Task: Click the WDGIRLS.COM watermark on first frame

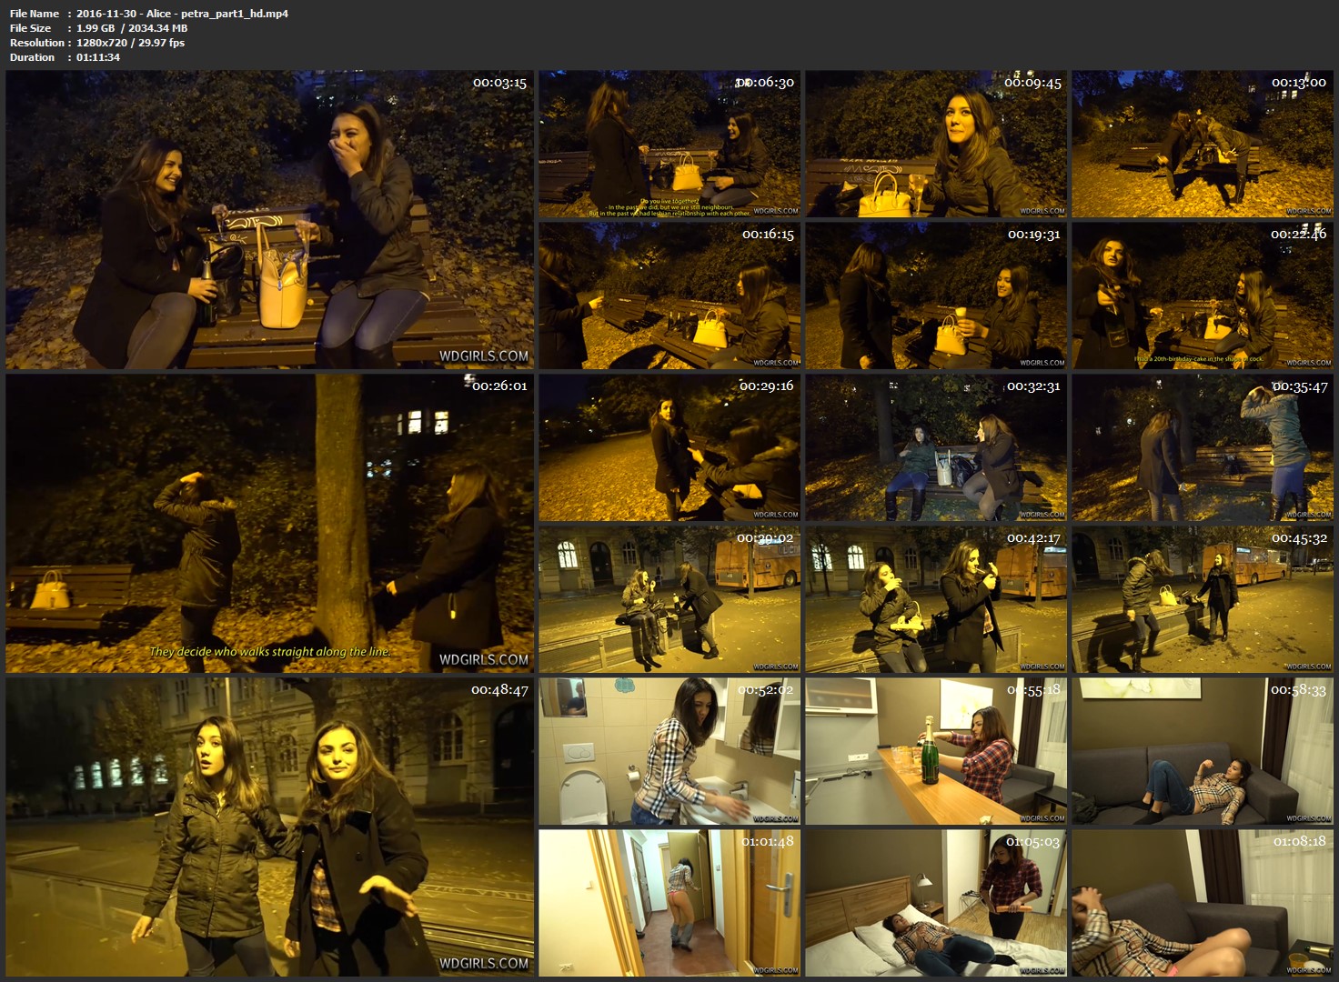Action: click(x=483, y=356)
